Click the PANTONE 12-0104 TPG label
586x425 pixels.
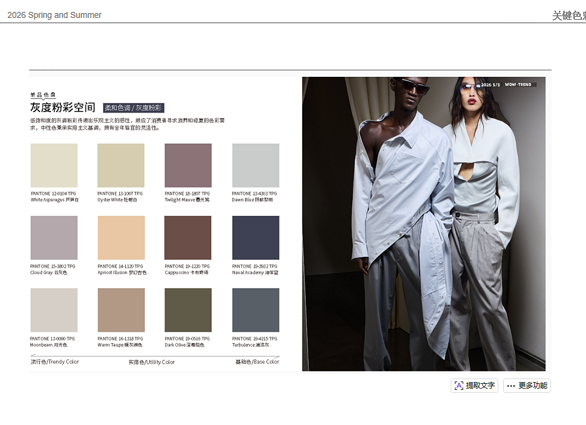point(53,194)
